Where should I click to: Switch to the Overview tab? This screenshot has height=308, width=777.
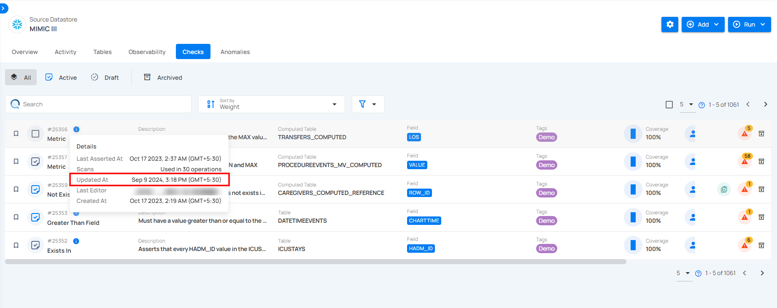pos(25,52)
